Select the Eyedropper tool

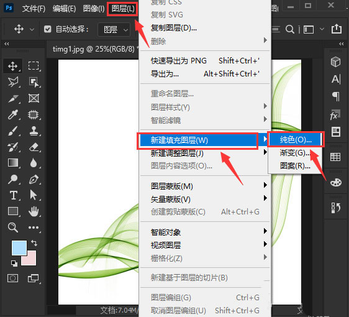13,114
